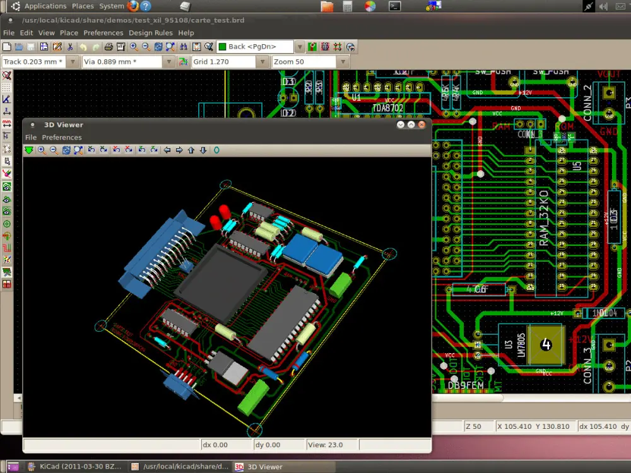Open the Via size dropdown
Screen dimensions: 631x473
click(x=169, y=61)
